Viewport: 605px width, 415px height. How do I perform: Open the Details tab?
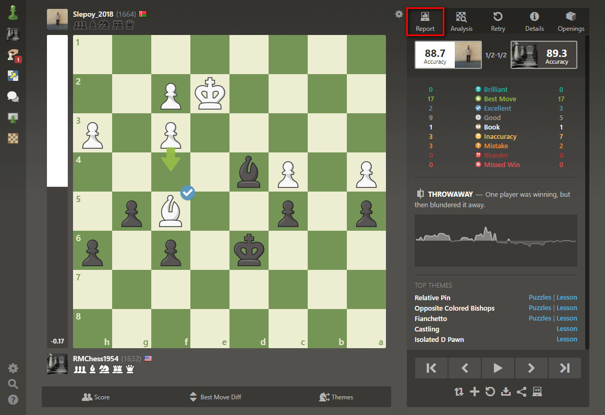point(534,21)
